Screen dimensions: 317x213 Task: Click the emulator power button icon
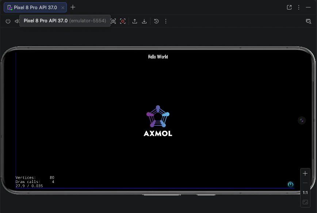(x=8, y=21)
